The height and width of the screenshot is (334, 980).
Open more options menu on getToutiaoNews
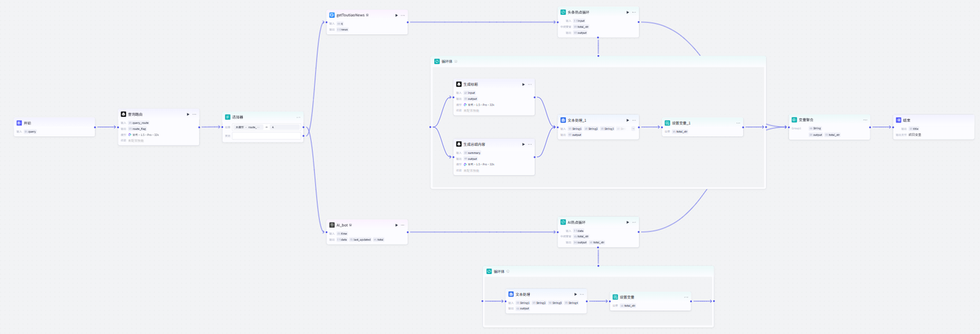point(403,15)
